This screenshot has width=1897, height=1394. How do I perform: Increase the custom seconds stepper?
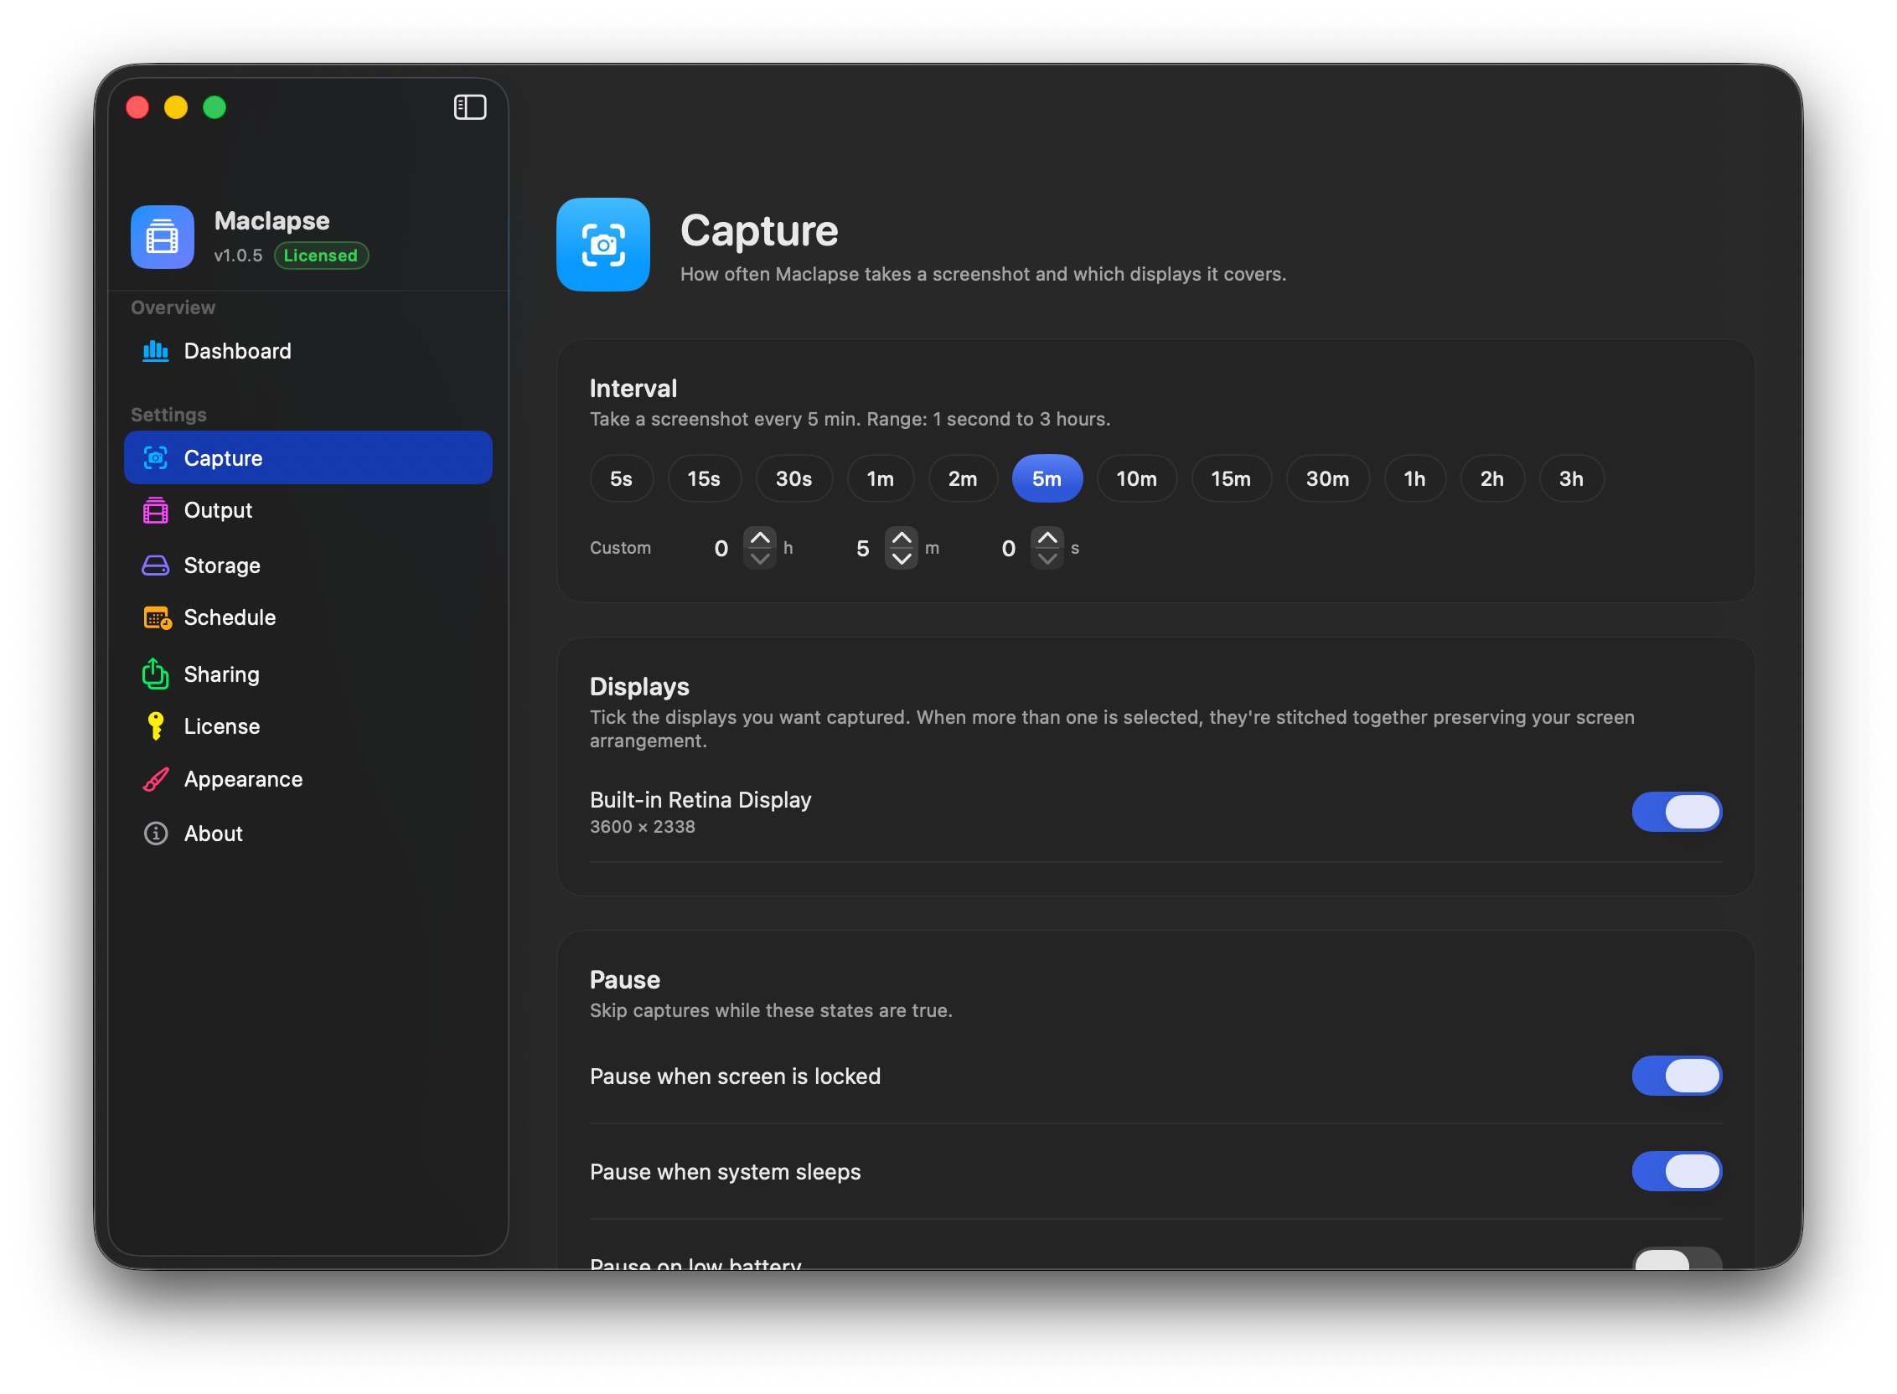pos(1047,538)
